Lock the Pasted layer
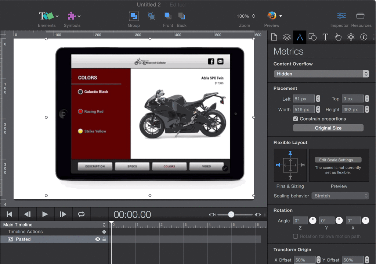This screenshot has width=376, height=264. click(x=104, y=239)
